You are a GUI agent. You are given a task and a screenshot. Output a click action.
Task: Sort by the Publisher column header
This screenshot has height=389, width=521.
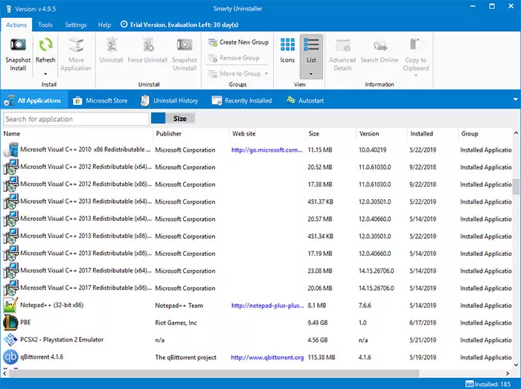point(168,133)
